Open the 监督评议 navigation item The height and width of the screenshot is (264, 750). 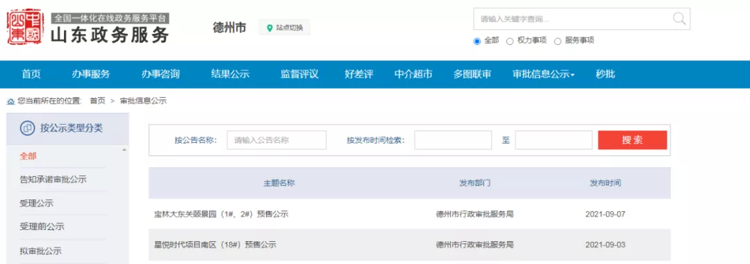[299, 74]
